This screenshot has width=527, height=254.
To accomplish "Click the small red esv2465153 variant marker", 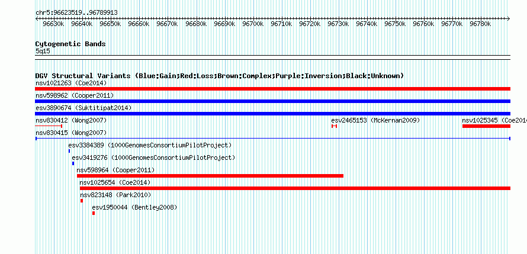I will (334, 126).
